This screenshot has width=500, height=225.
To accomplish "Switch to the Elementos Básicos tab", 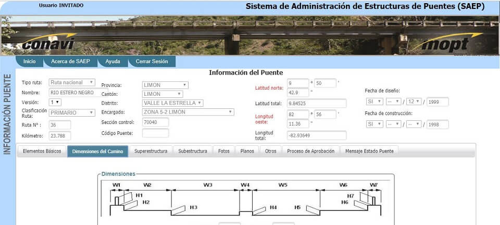I will coord(42,151).
